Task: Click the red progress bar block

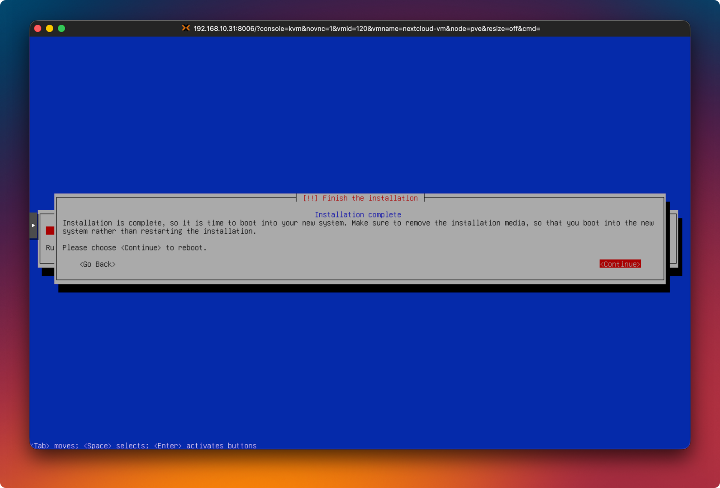Action: point(50,231)
